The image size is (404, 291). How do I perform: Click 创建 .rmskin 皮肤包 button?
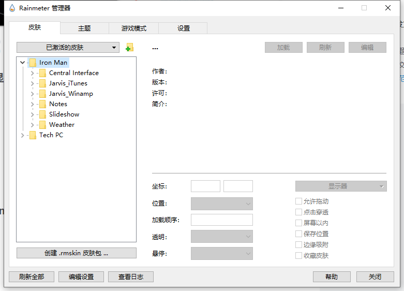click(x=77, y=253)
